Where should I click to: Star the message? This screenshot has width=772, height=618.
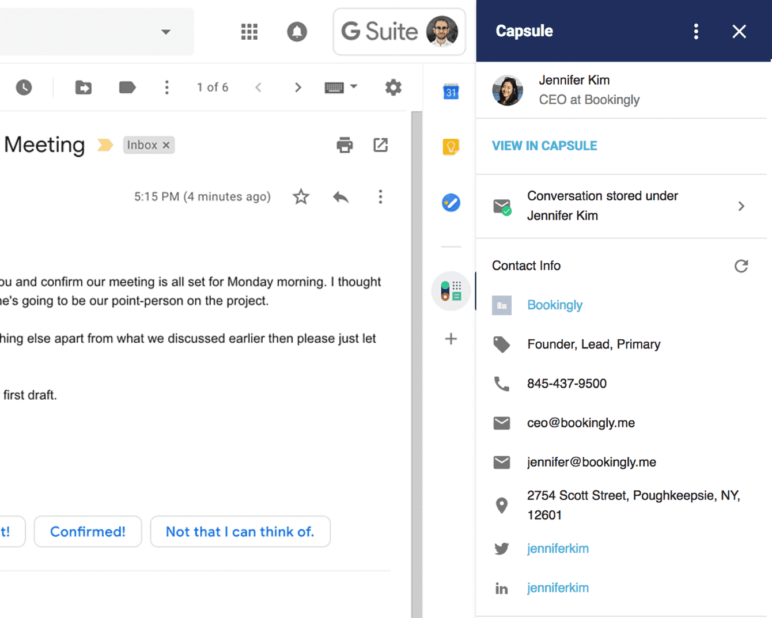pyautogui.click(x=301, y=197)
